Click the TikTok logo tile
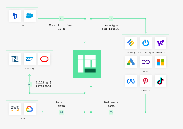The height and width of the screenshot is (129, 183). (160, 81)
